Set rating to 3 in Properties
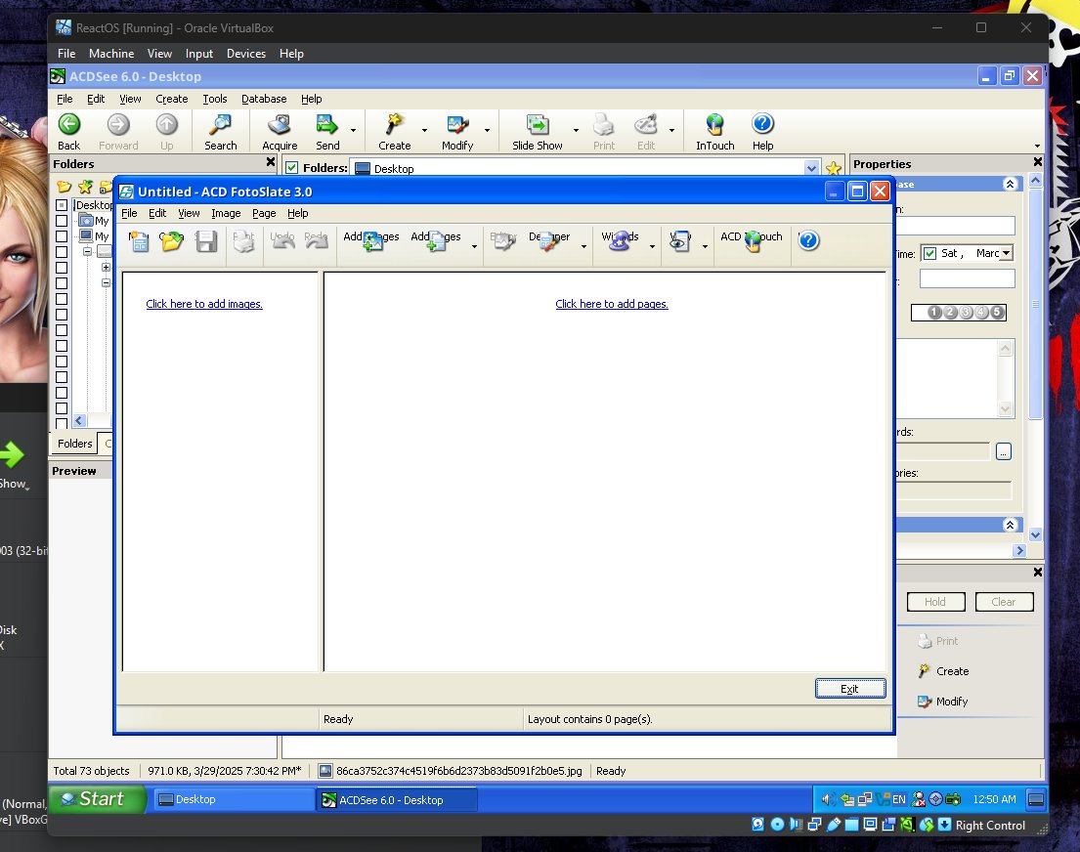The height and width of the screenshot is (852, 1080). (966, 312)
